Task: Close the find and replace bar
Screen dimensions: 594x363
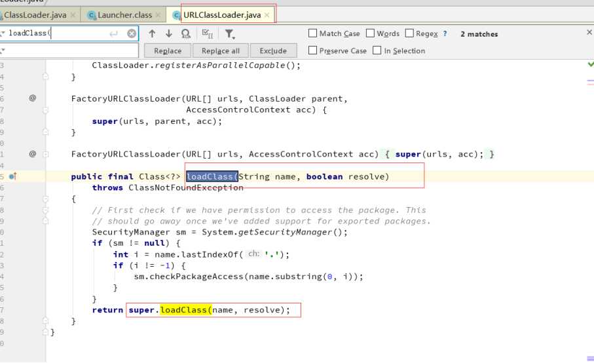Action: point(589,32)
